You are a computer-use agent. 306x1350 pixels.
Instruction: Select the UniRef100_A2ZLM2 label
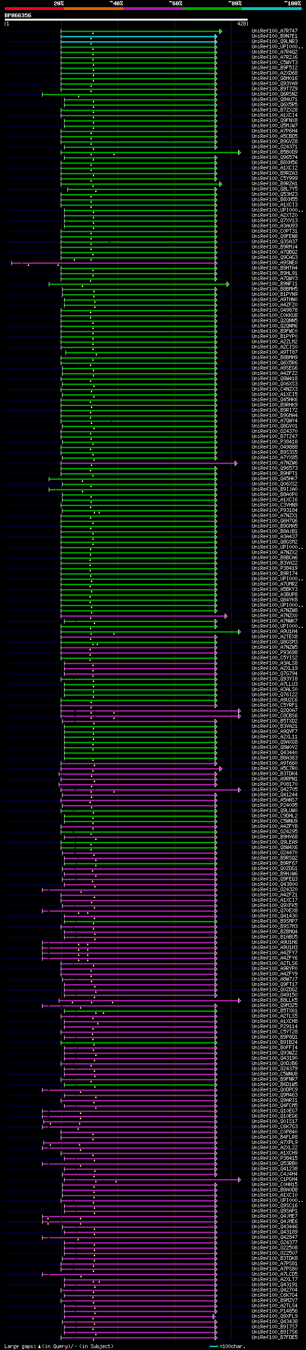coord(274,342)
